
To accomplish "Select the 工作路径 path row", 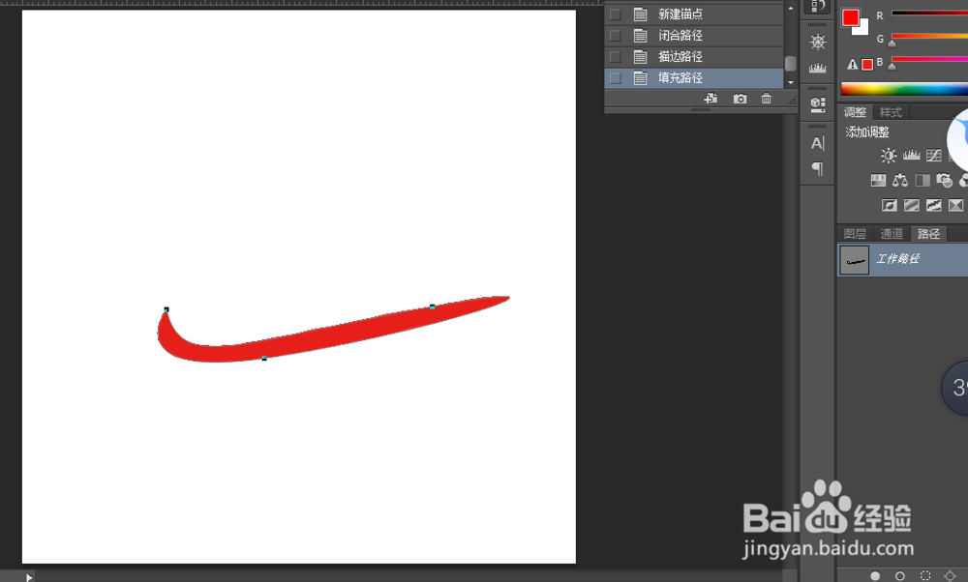I will pos(902,259).
